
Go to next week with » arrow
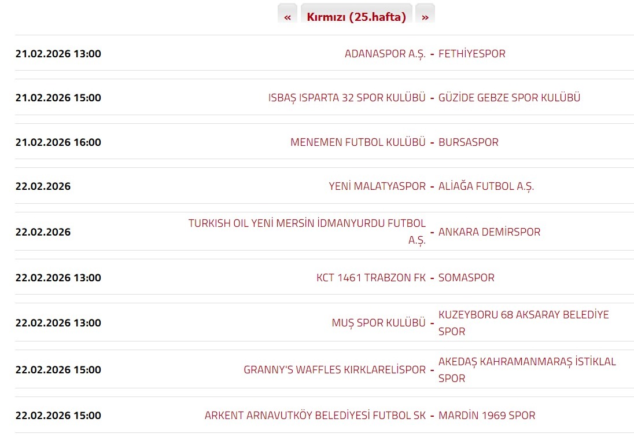[425, 17]
